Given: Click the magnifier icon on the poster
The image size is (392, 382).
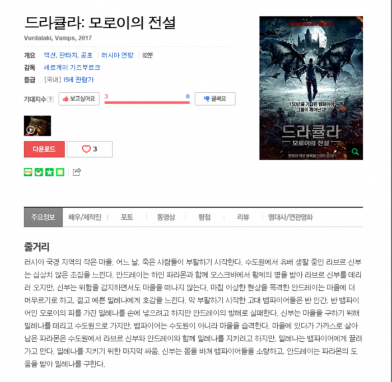Looking at the screenshot, I should (x=354, y=152).
